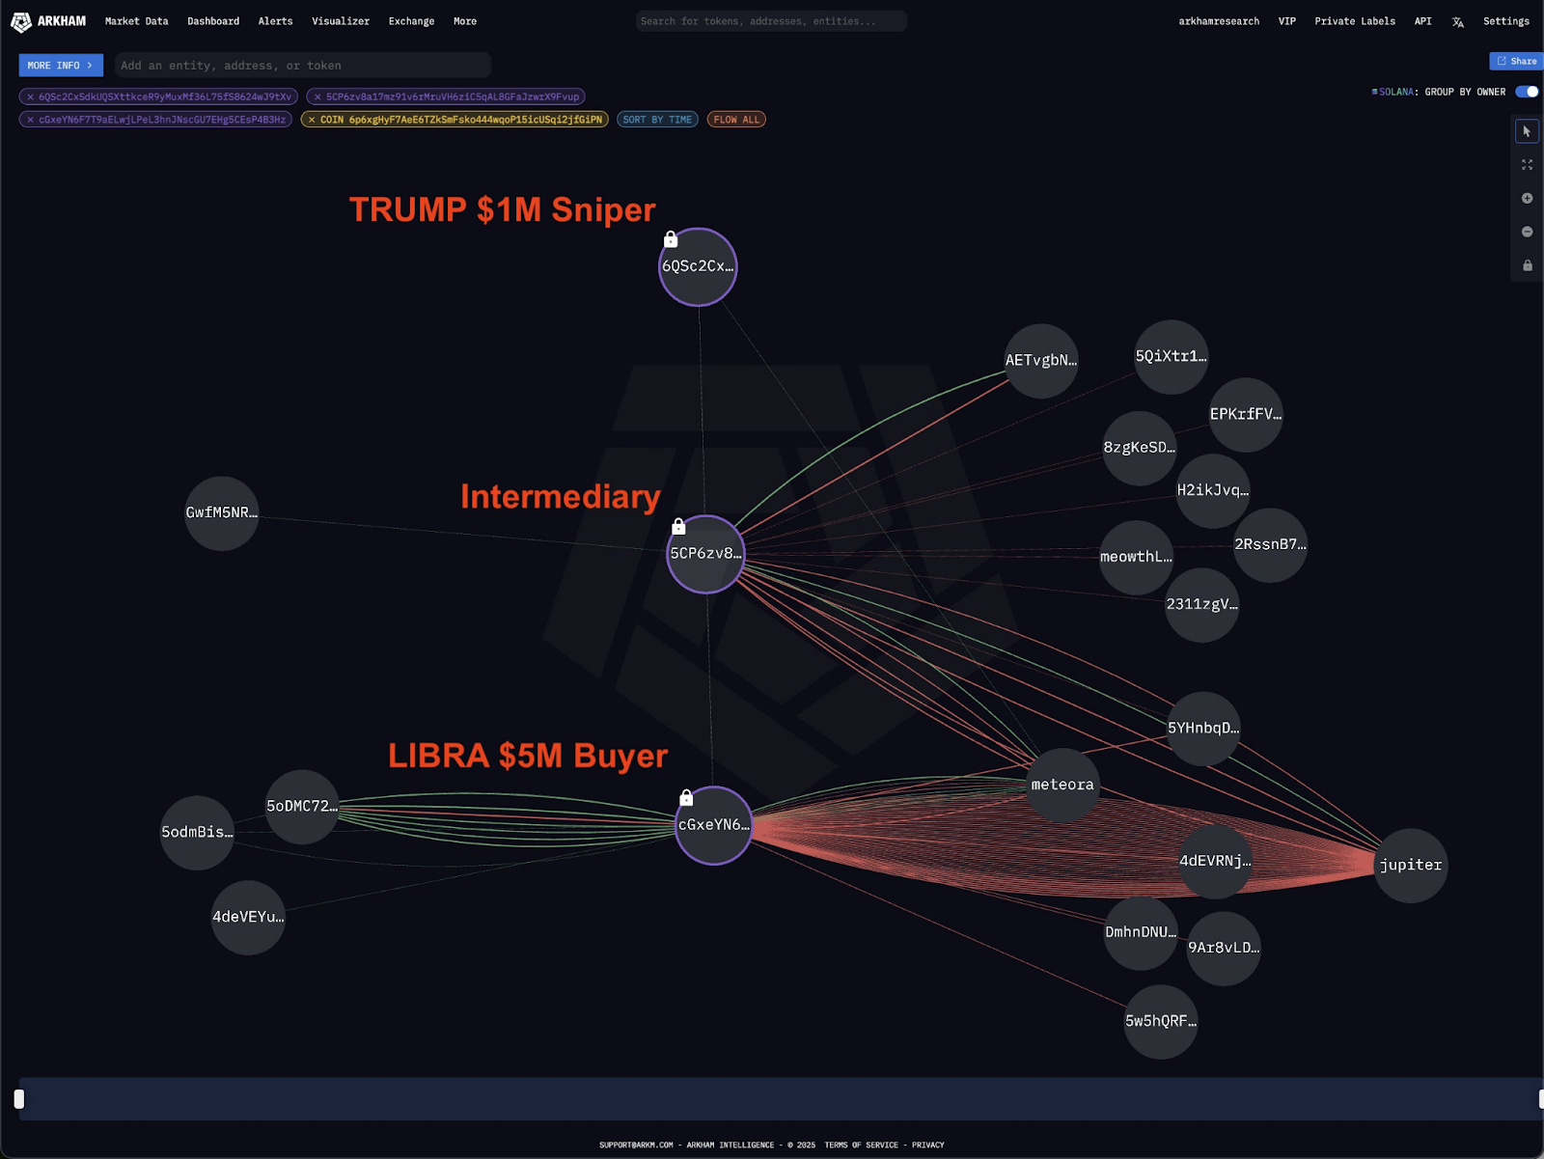Click Terms of Service link
The height and width of the screenshot is (1159, 1544).
point(861,1145)
